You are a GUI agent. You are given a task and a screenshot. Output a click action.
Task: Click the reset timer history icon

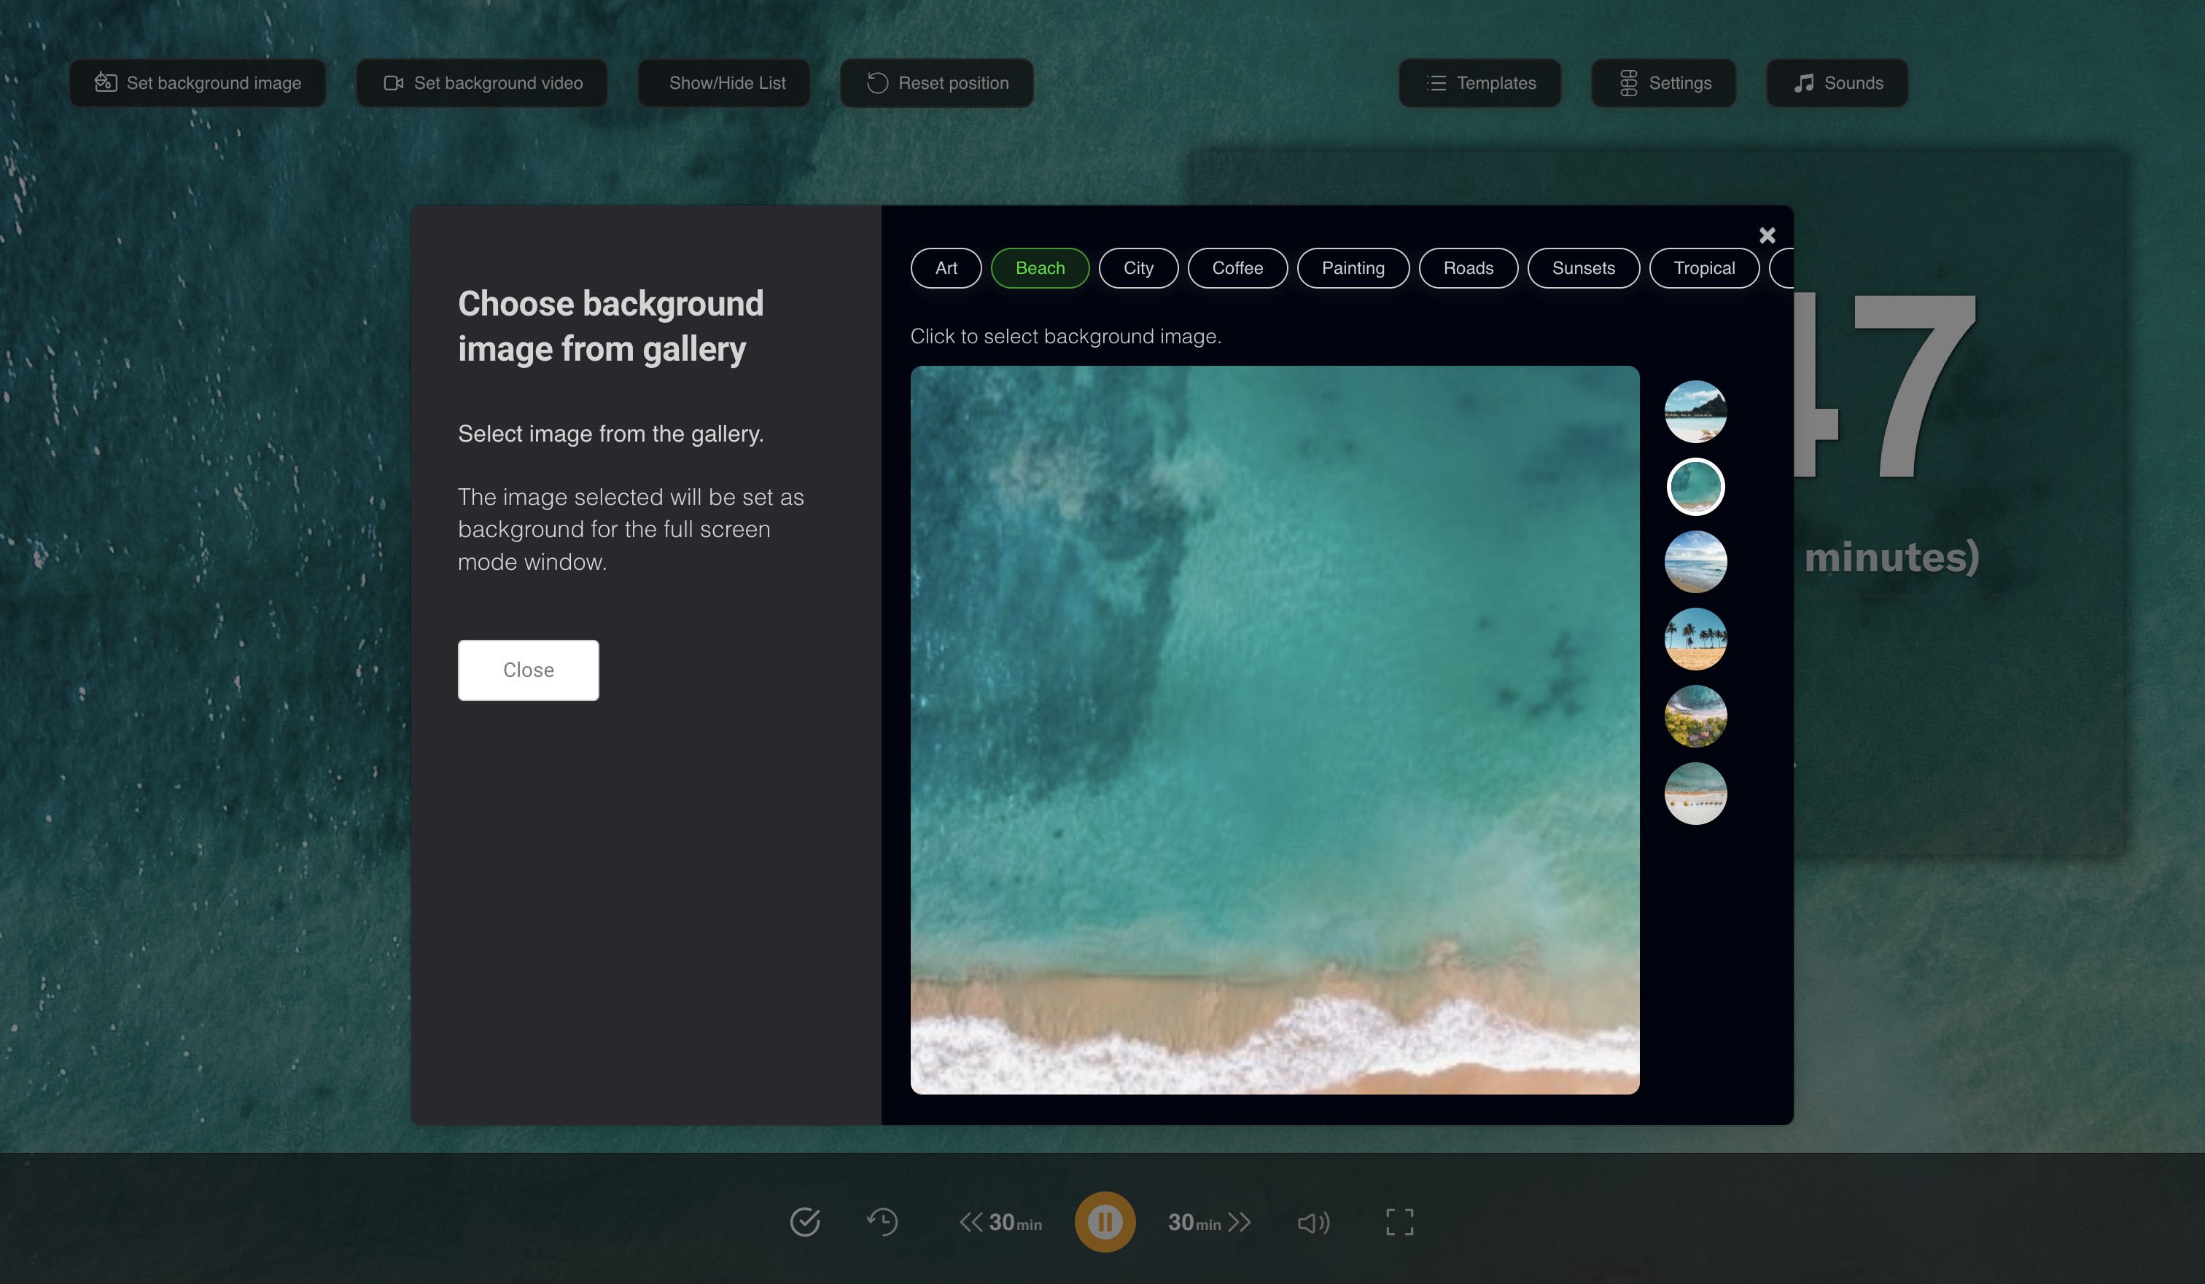pos(882,1222)
